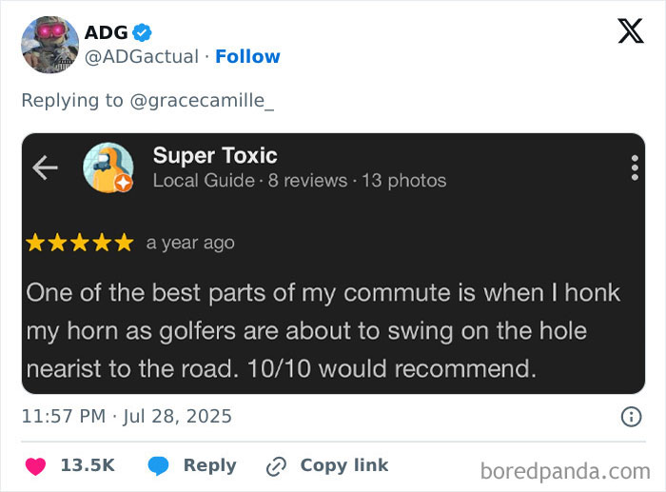This screenshot has height=492, width=666.
Task: Click the Reply speech bubble icon
Action: [x=159, y=465]
